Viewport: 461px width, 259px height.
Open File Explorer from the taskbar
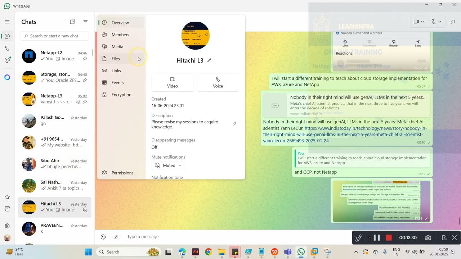pos(221,252)
